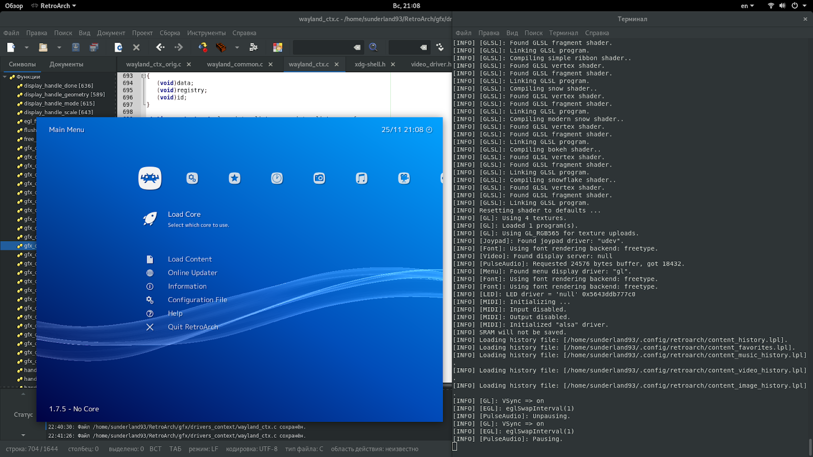The width and height of the screenshot is (813, 457).
Task: Click the Geany build brick icon
Action: (221, 47)
